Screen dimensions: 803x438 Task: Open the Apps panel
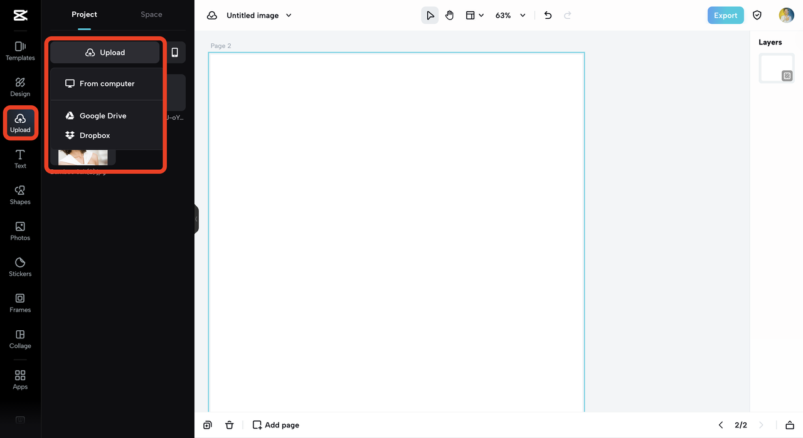(x=20, y=380)
